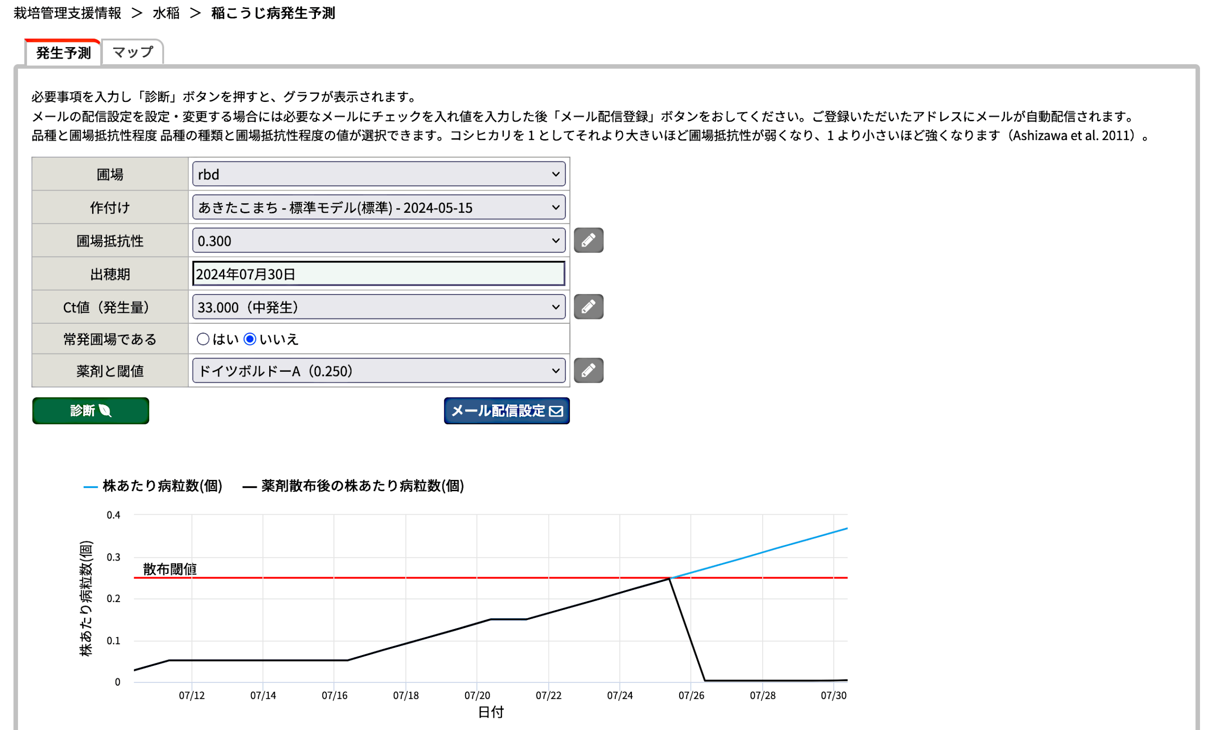Viewport: 1209px width, 730px height.
Task: Expand 圃場抵抗性 dropdown showing 0.300
Action: coord(378,241)
